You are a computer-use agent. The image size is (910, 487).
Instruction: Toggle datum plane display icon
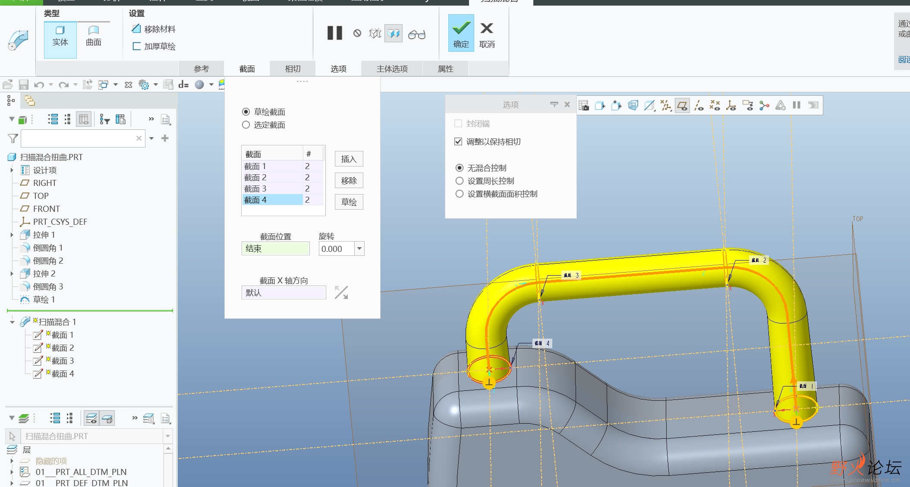coord(682,105)
